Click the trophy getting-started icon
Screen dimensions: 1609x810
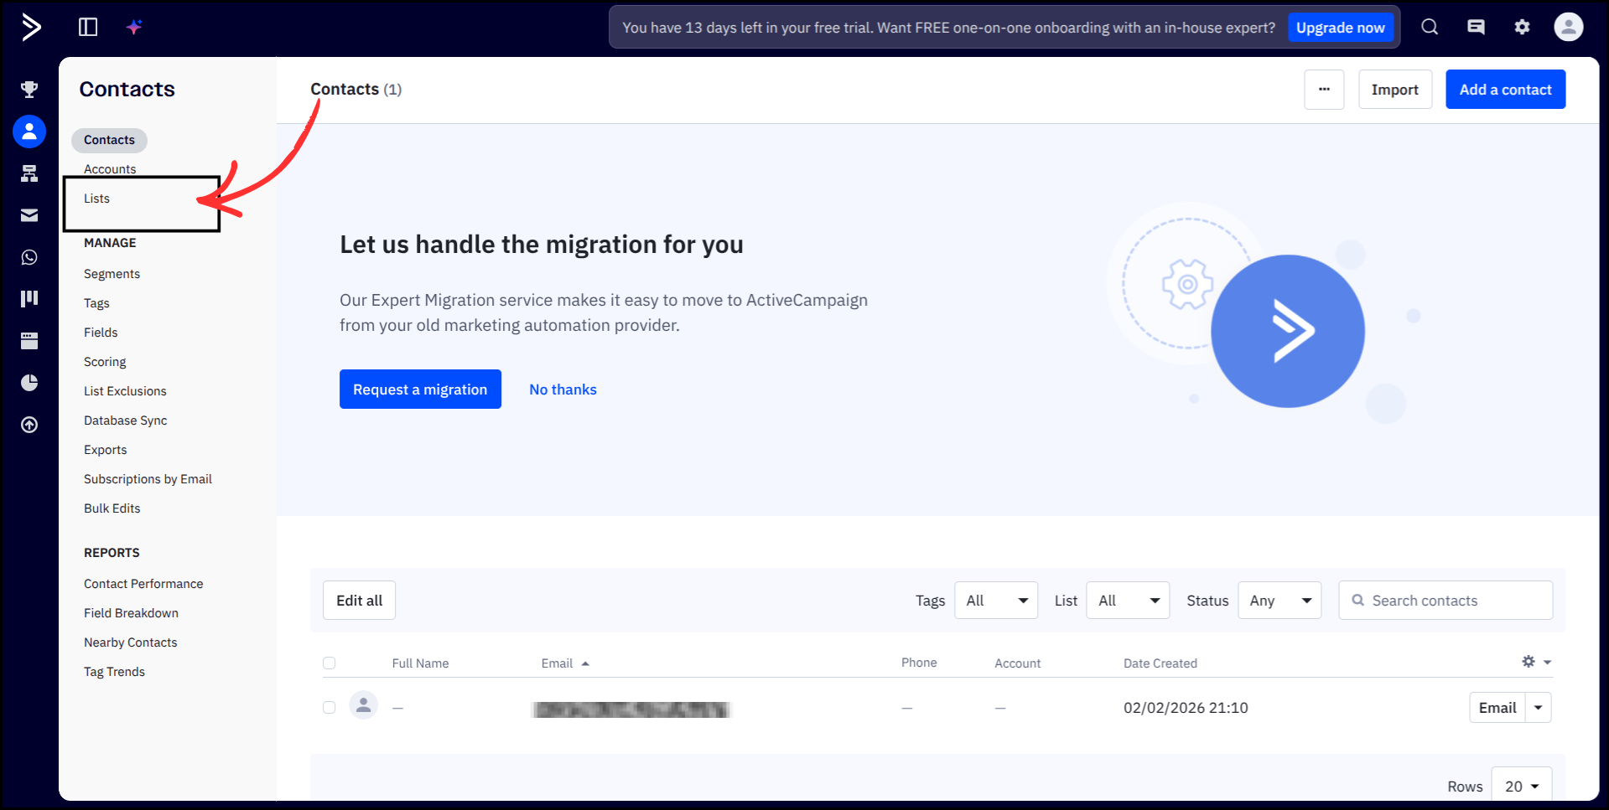(x=29, y=89)
